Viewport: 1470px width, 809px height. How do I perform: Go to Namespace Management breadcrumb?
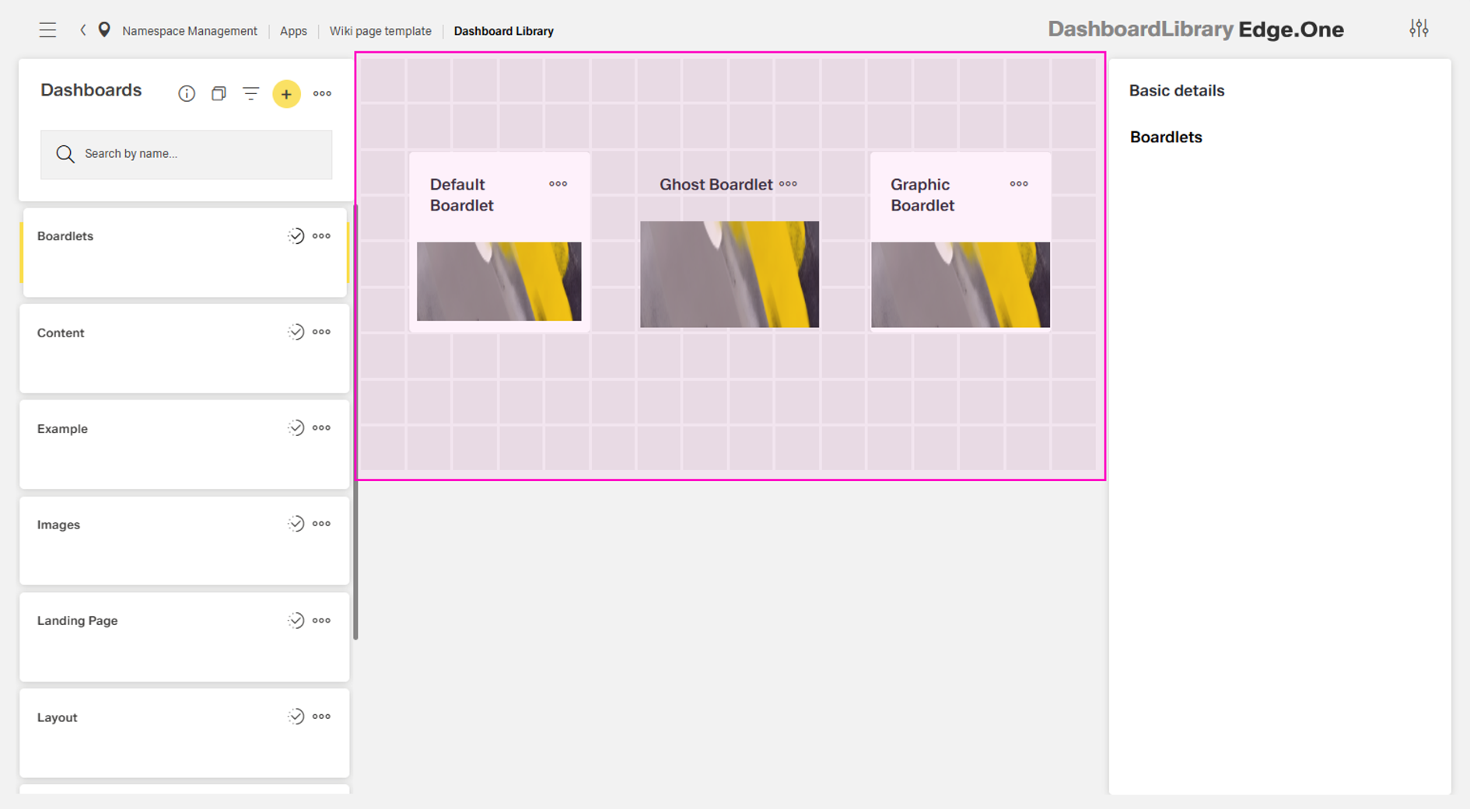[189, 31]
